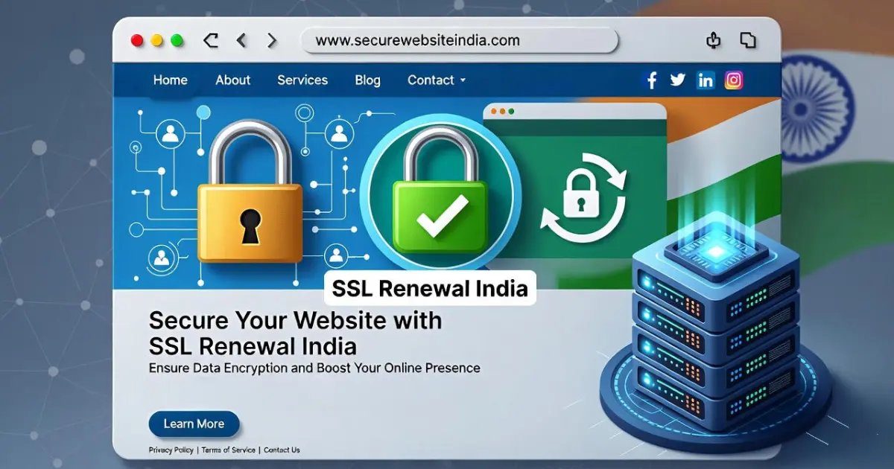
Task: Go to the Services menu item
Action: (302, 80)
